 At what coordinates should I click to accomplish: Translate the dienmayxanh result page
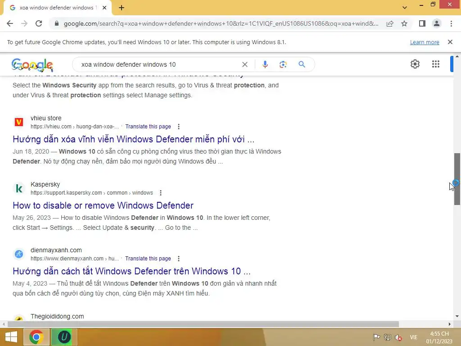pyautogui.click(x=148, y=259)
